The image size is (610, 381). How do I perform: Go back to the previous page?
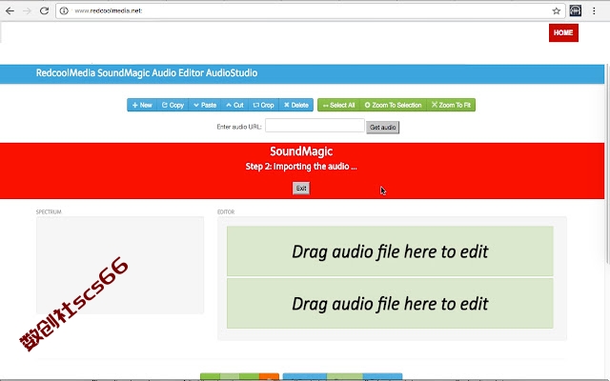click(10, 10)
